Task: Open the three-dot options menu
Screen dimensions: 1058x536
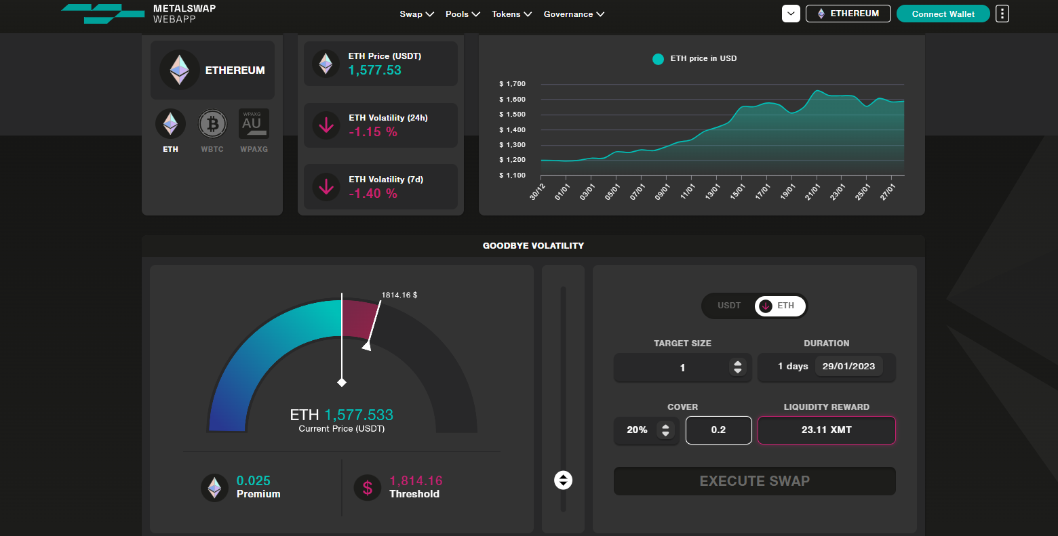Action: pos(1002,14)
